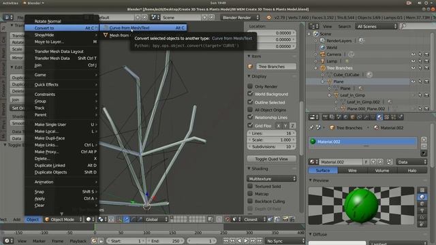This screenshot has width=436, height=245.
Task: Enable the Backface Culling checkbox
Action: coord(250,201)
